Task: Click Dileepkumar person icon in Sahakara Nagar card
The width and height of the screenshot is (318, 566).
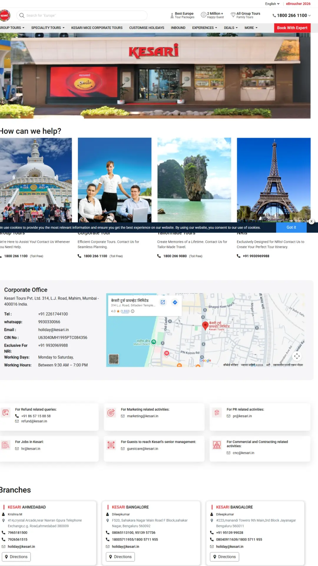Action: [108, 514]
